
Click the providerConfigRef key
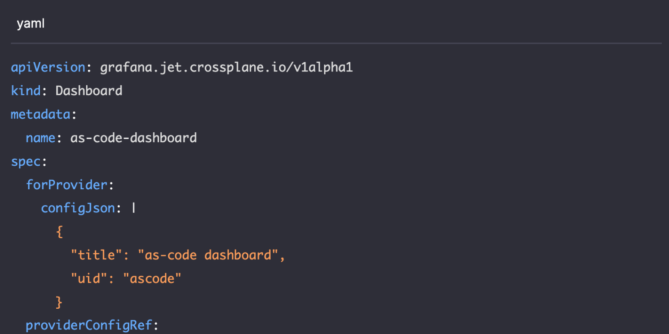(89, 325)
